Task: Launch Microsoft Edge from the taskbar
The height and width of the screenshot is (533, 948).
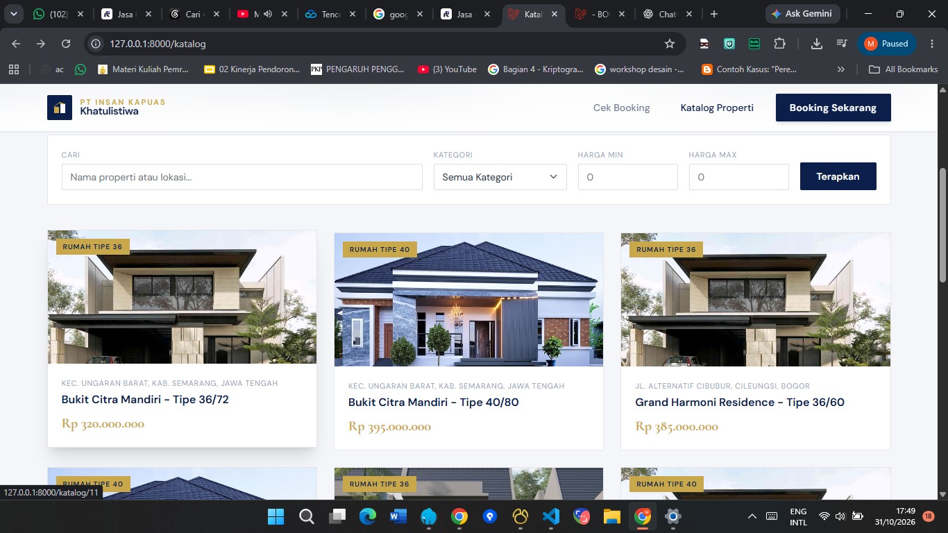Action: [x=367, y=516]
